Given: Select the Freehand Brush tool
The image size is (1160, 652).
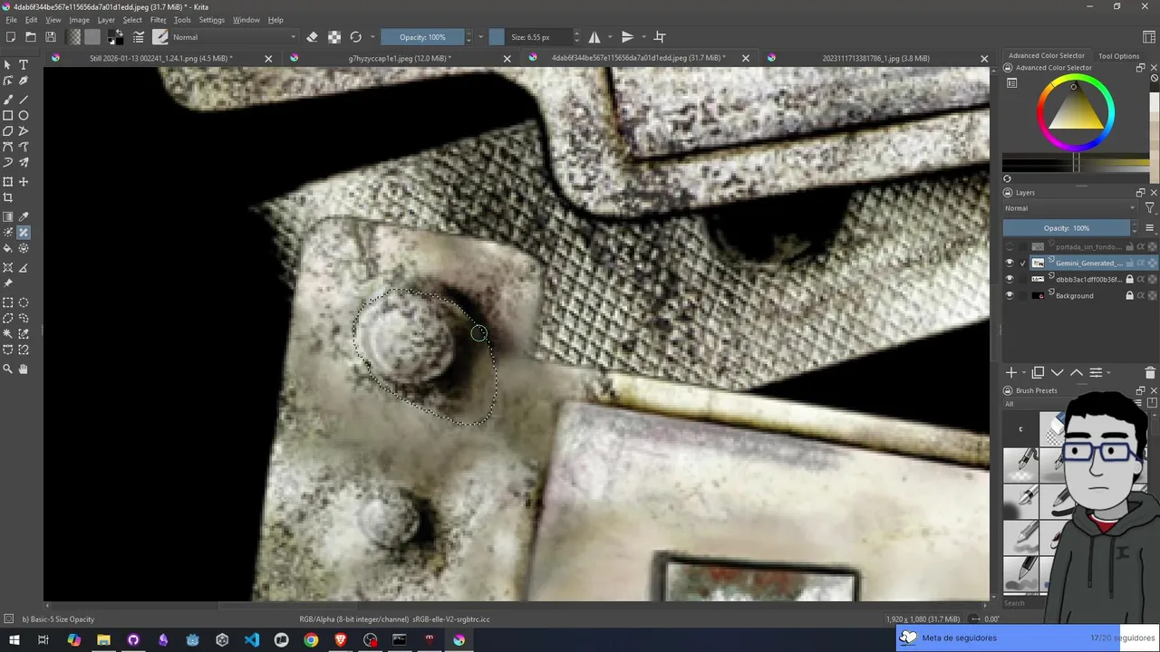Looking at the screenshot, I should tap(8, 100).
